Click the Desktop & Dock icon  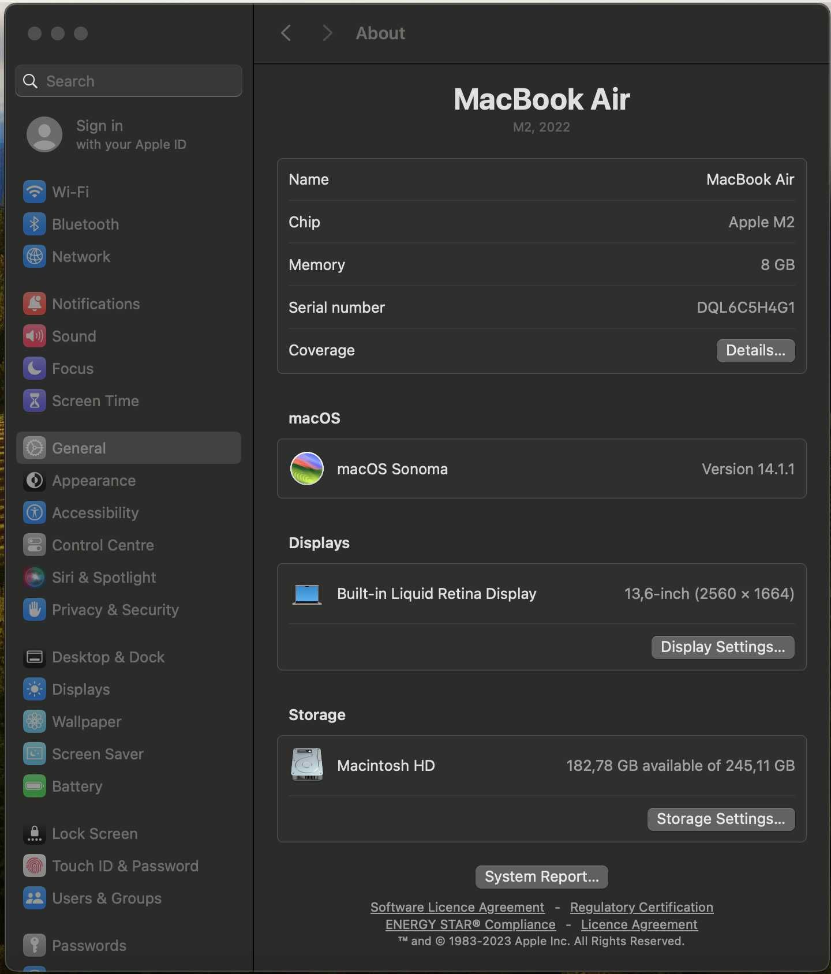point(35,657)
